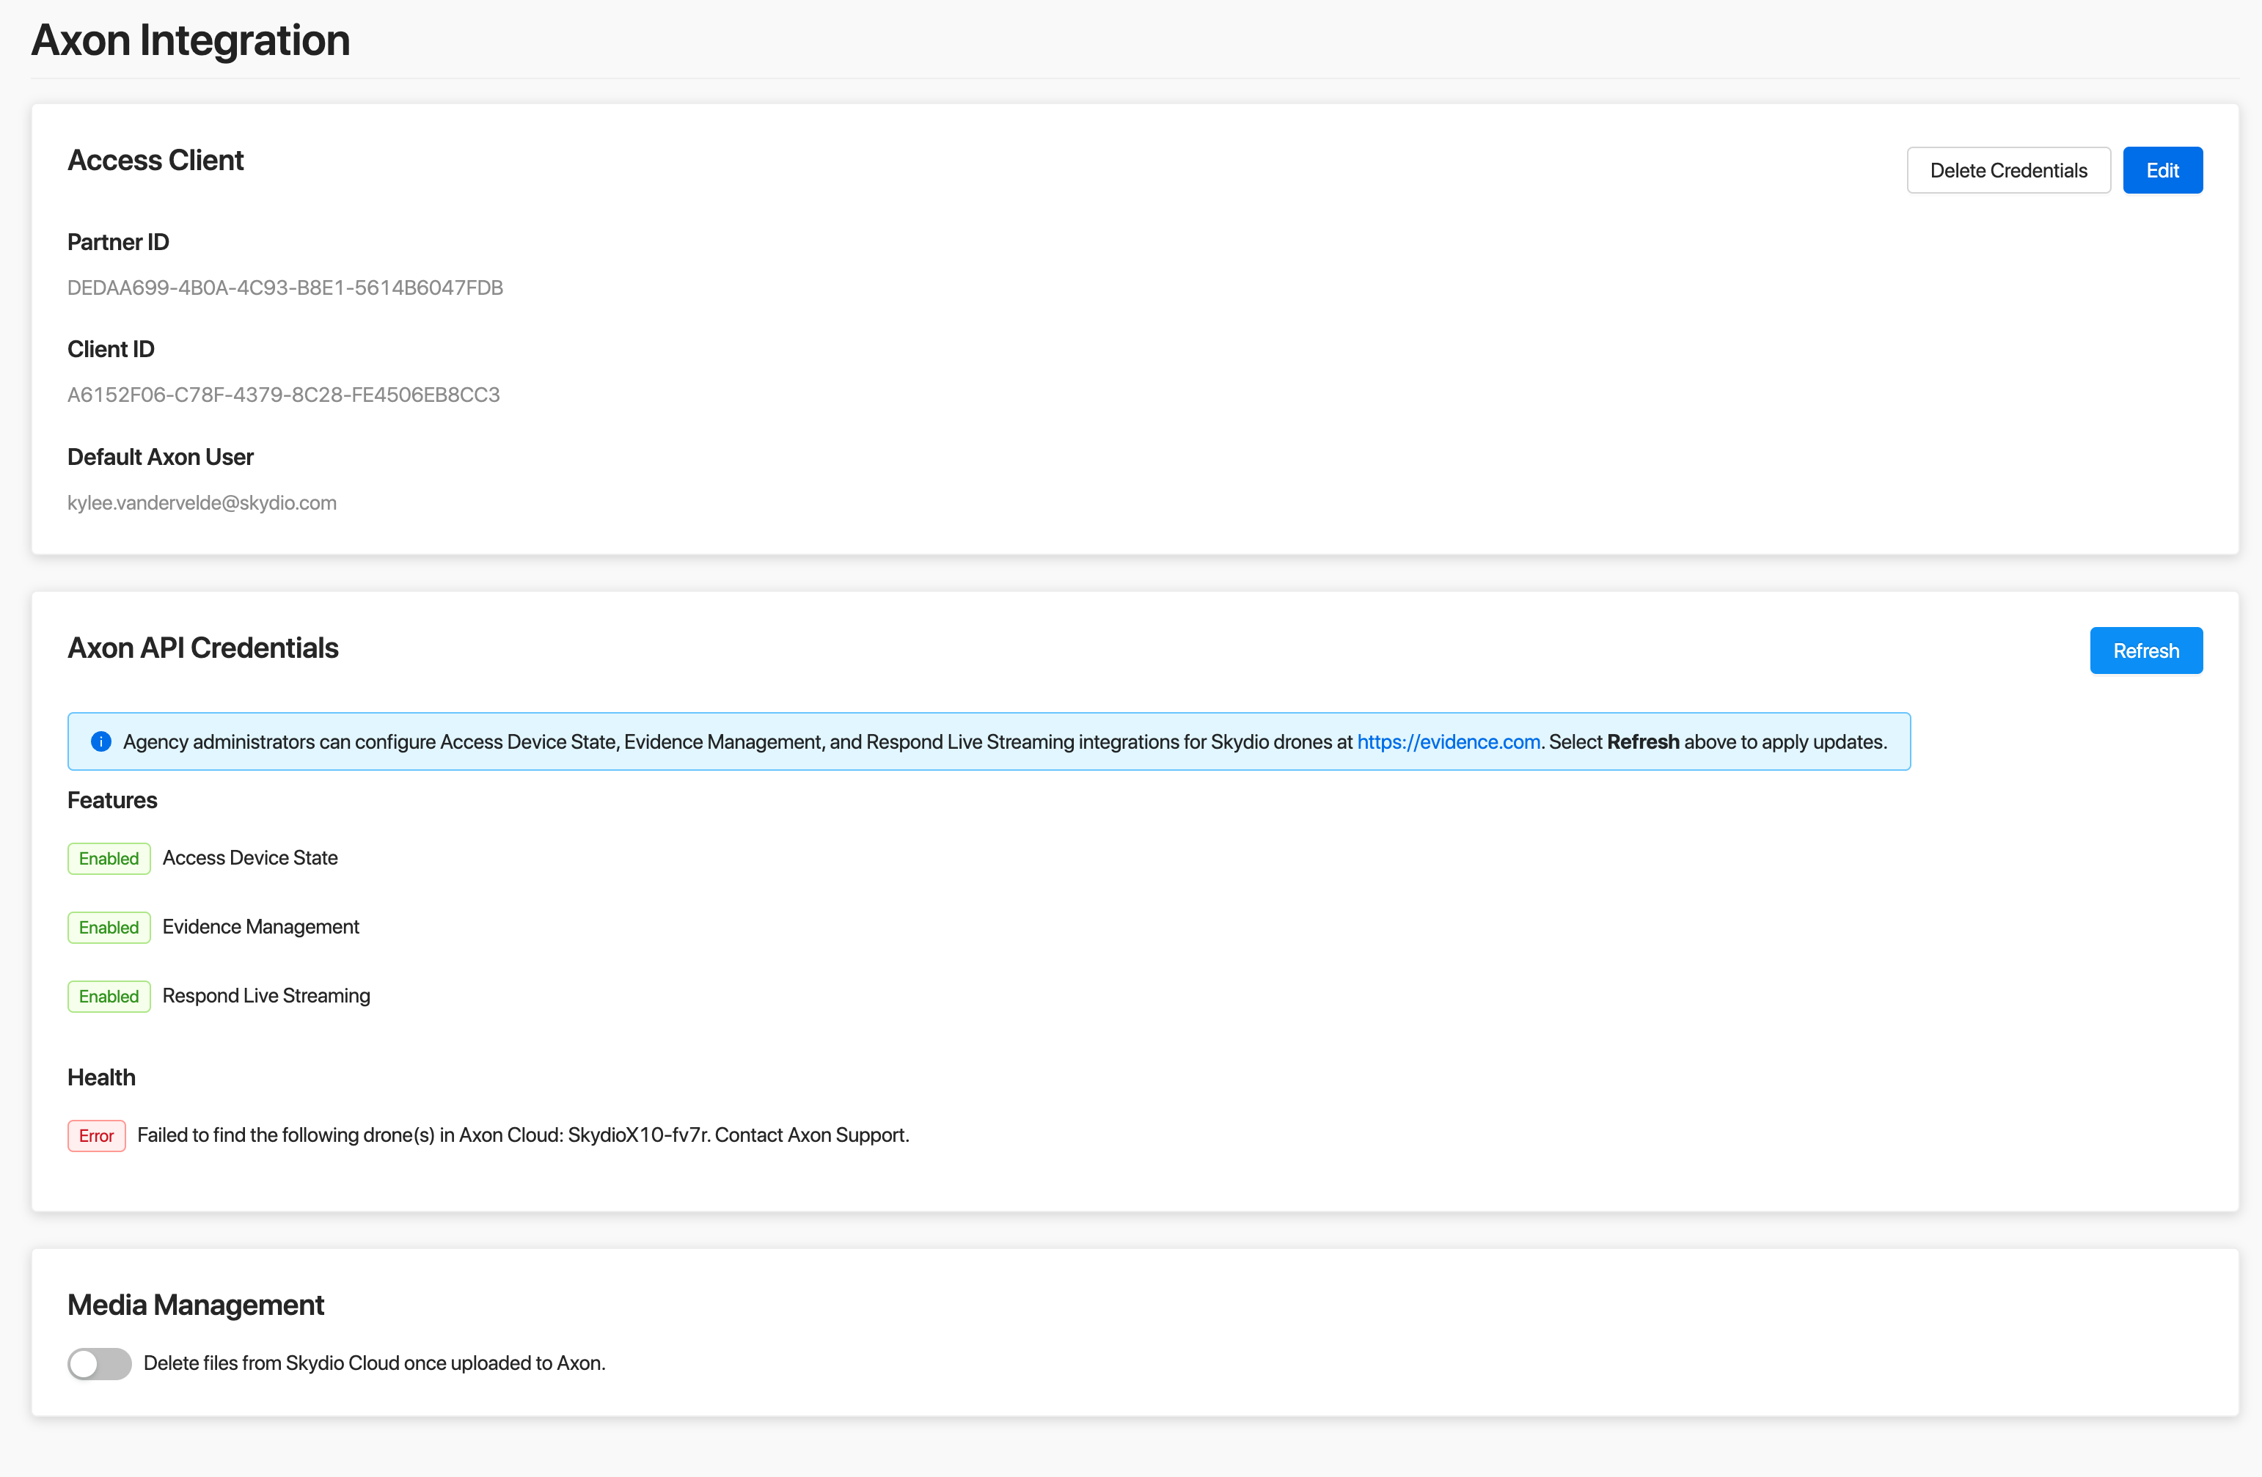This screenshot has height=1477, width=2262.
Task: Click the default Axon user email
Action: (202, 503)
